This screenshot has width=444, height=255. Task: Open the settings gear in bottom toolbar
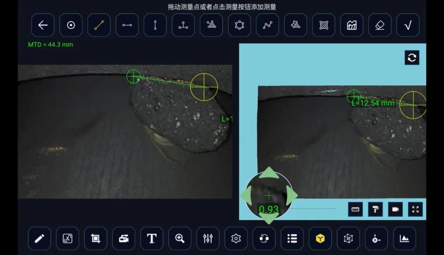click(x=236, y=238)
